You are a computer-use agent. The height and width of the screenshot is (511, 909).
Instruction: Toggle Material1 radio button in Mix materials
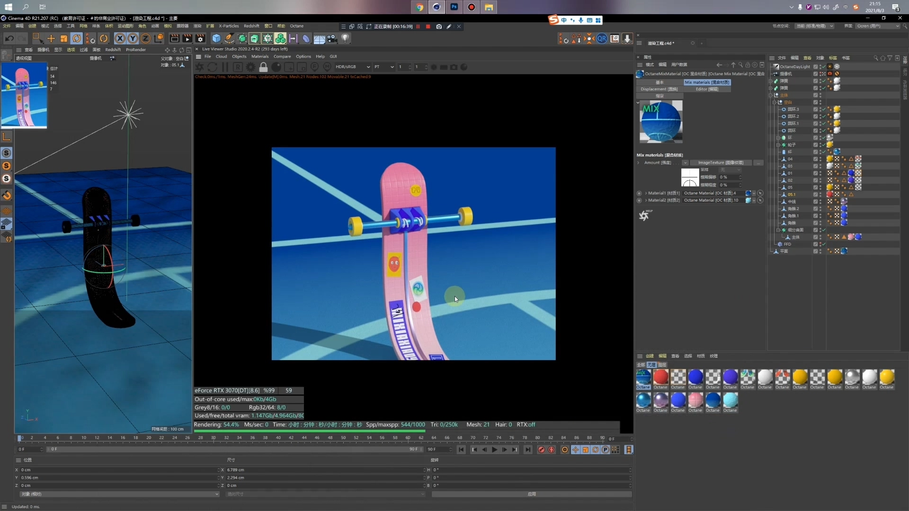[639, 193]
